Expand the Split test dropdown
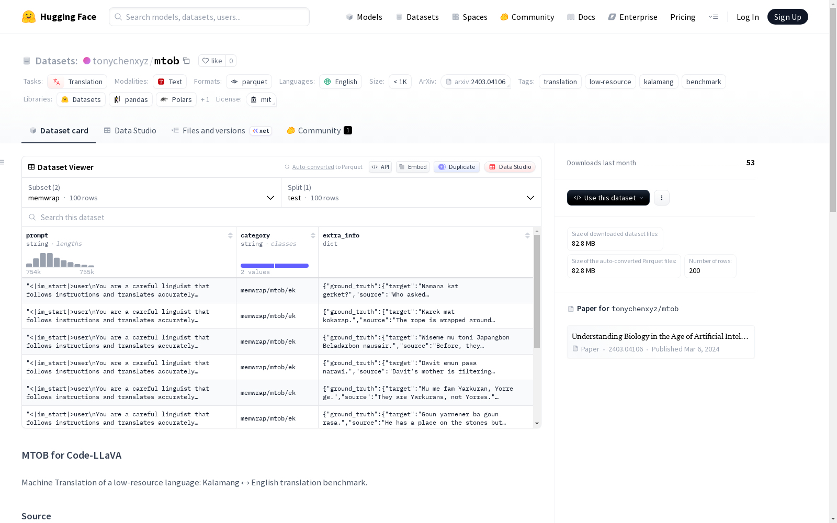Viewport: 837px width, 523px height. [411, 192]
